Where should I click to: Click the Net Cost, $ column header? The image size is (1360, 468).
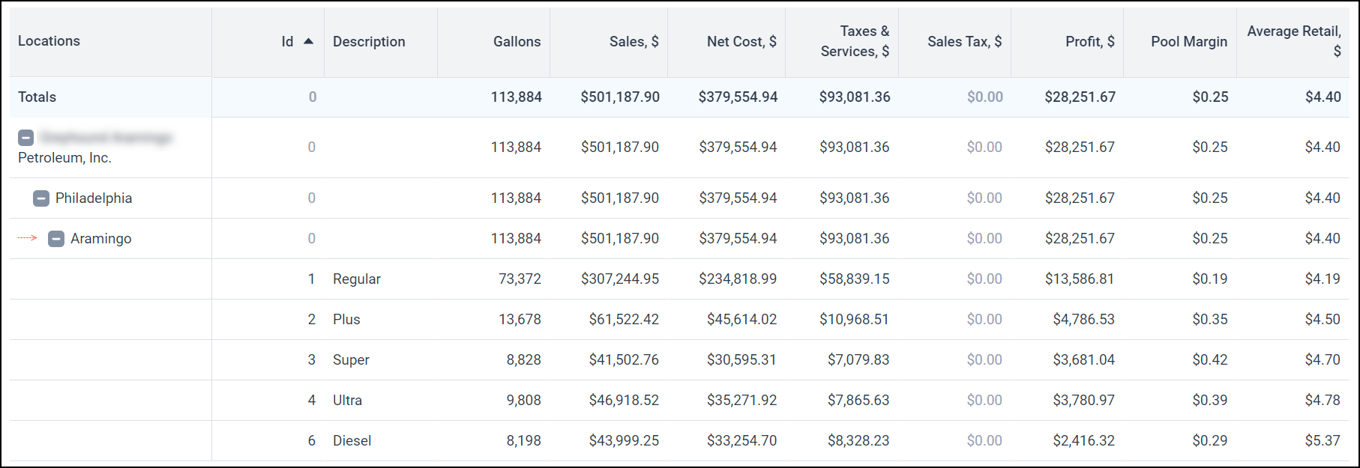[741, 42]
